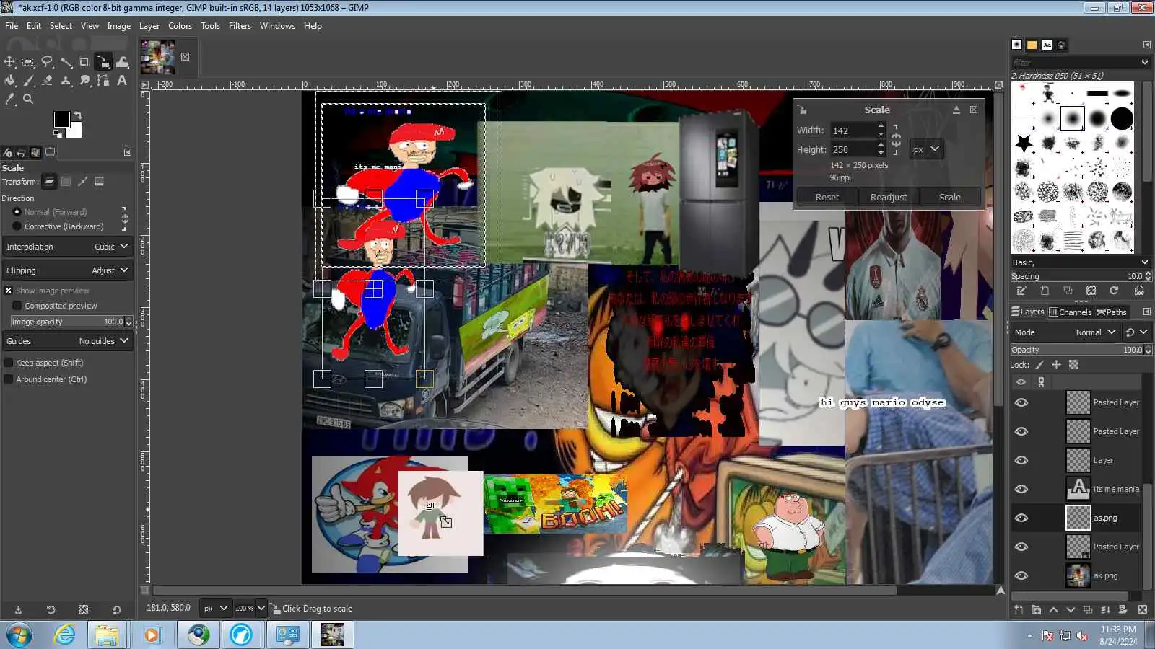
Task: Select the Paintbrush tool
Action: point(28,81)
